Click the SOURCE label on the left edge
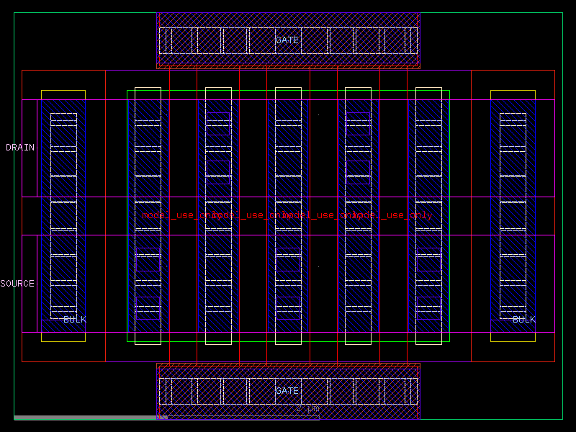This screenshot has height=432, width=576. (18, 284)
